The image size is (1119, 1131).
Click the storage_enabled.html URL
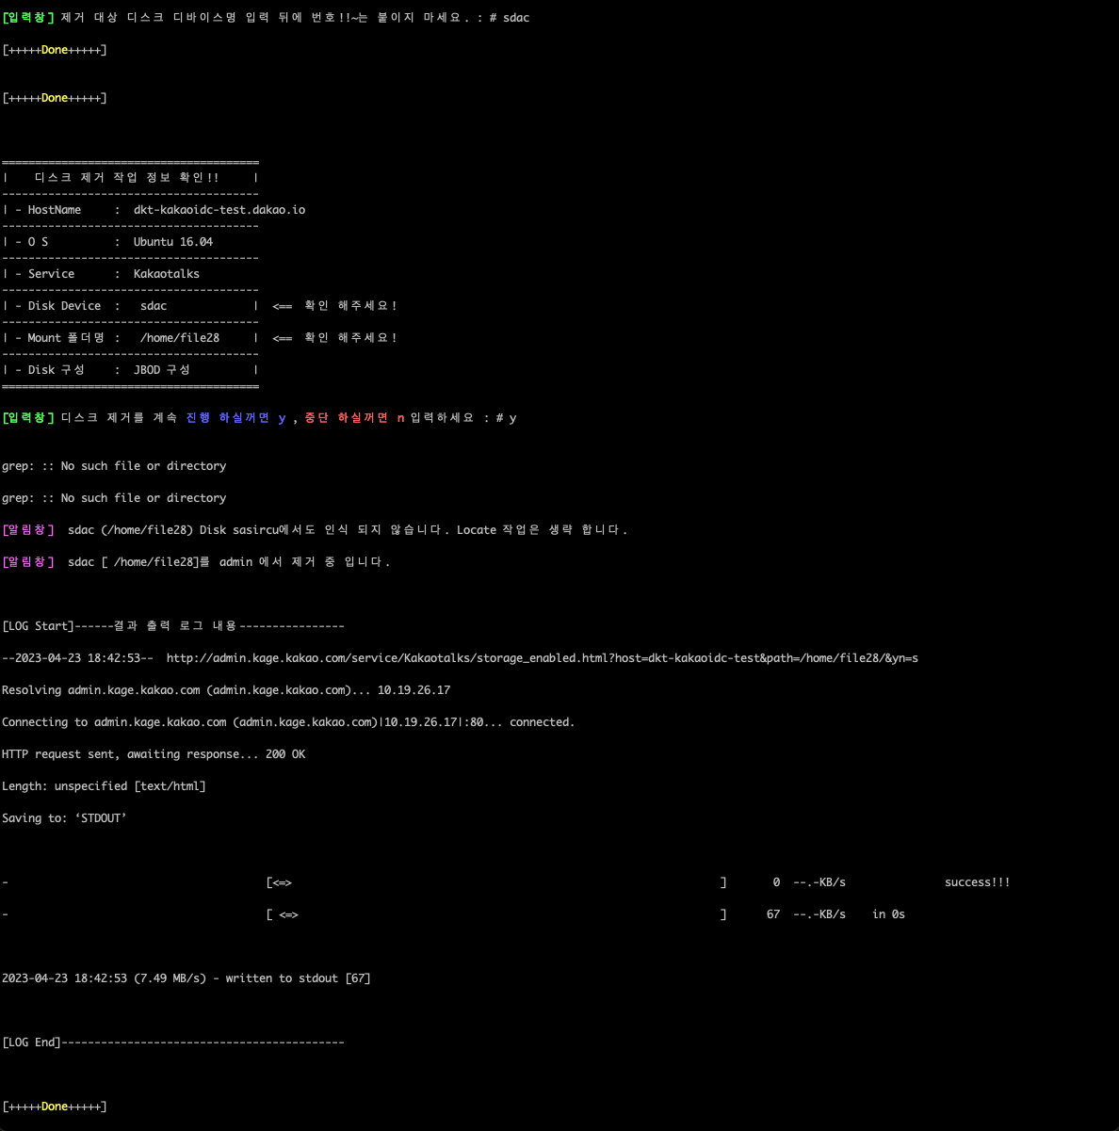click(543, 658)
